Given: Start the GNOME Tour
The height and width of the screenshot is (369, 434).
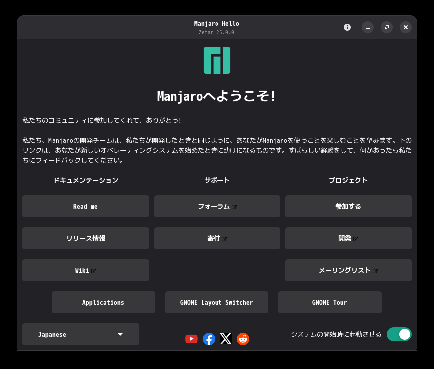Looking at the screenshot, I should coord(330,302).
